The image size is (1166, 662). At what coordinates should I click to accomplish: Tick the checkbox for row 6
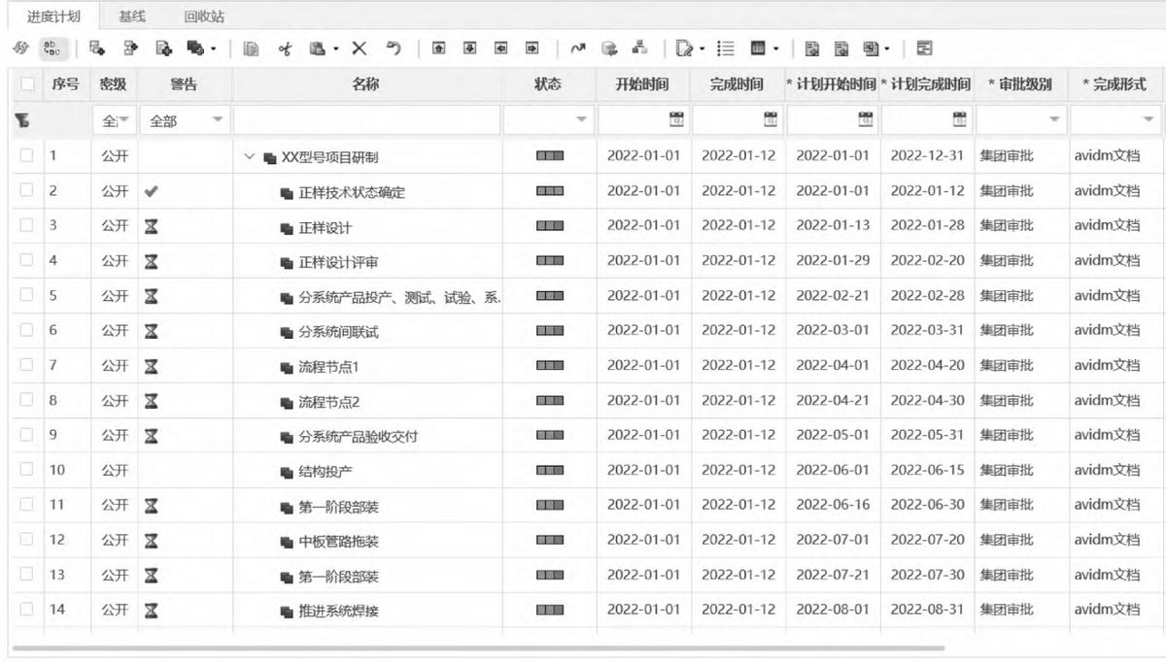(24, 331)
